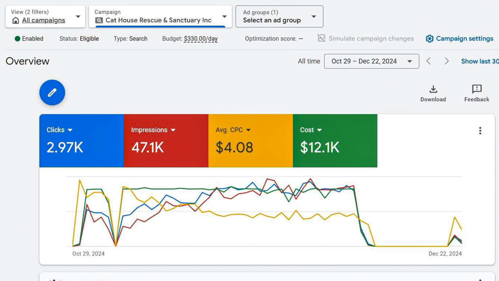Image resolution: width=499 pixels, height=281 pixels.
Task: Click the green Enabled status indicator
Action: tap(18, 38)
